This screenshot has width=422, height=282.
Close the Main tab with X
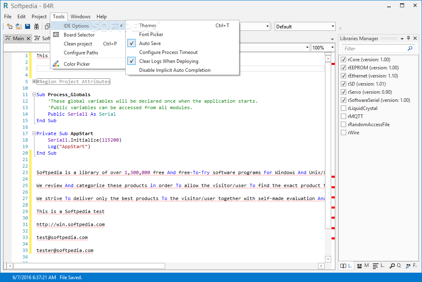pyautogui.click(x=28, y=39)
